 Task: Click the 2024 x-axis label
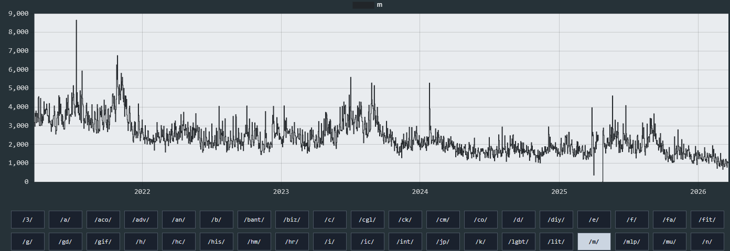(420, 191)
